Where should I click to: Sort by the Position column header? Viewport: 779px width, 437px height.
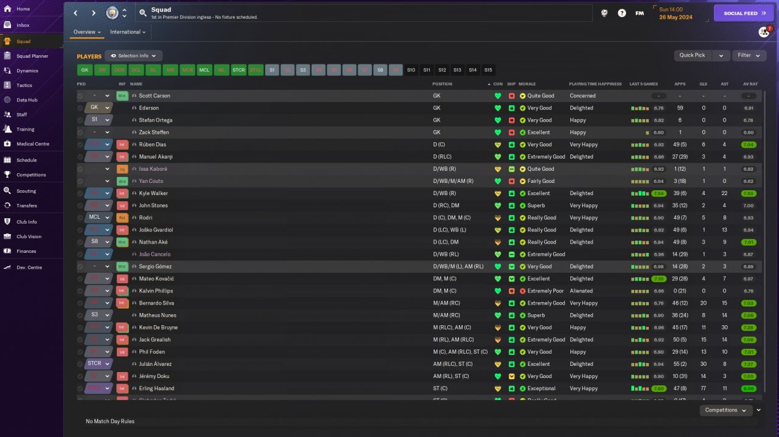point(442,84)
